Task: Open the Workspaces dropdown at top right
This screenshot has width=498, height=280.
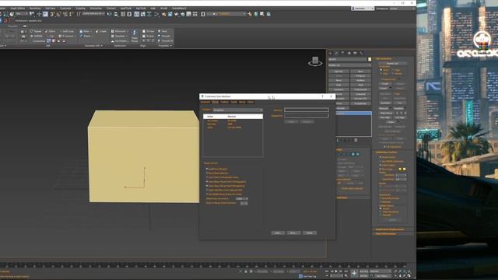Action: pos(402,9)
